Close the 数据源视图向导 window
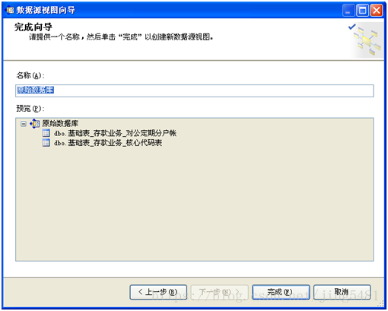 pos(377,11)
